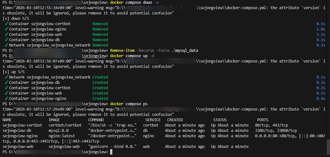The width and height of the screenshot is (330, 157).
Task: Click the green checkmark beside created Network row
Action: (x=7, y=77)
